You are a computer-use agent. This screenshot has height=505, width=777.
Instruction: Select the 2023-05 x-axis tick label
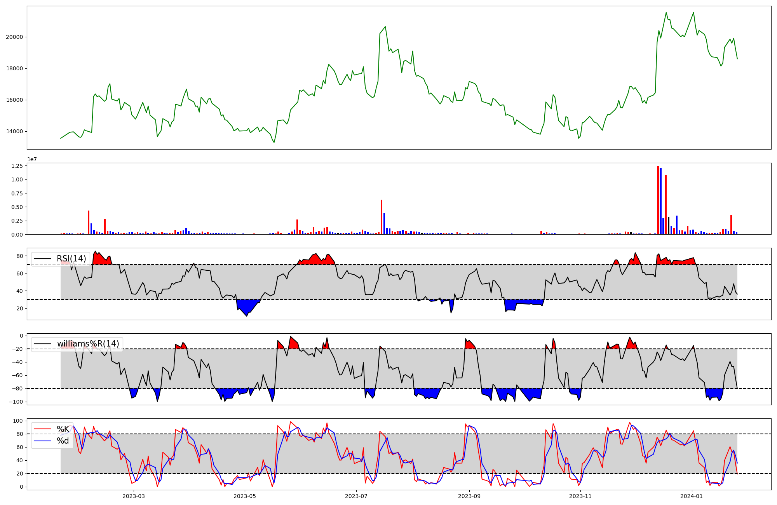[x=245, y=496]
